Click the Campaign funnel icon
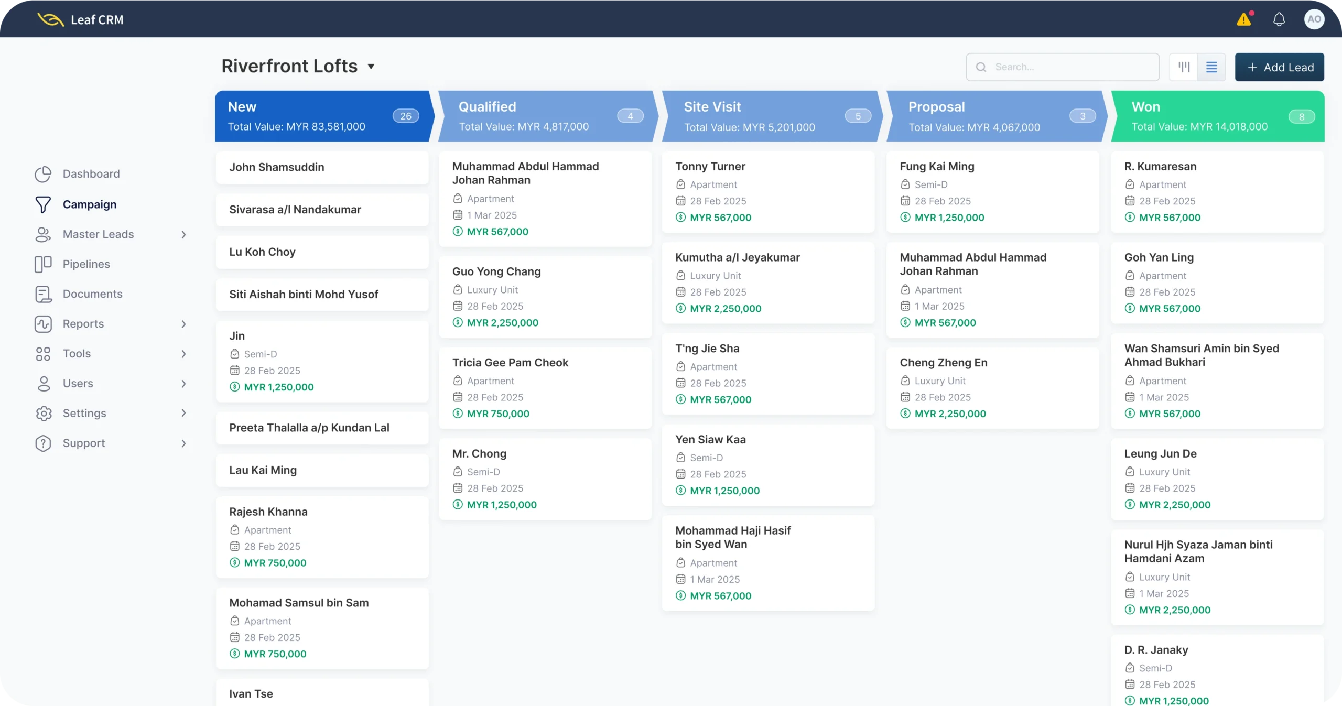The width and height of the screenshot is (1342, 706). [x=43, y=204]
